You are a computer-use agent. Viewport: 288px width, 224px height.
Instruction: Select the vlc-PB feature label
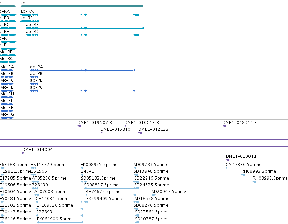pos(7,74)
